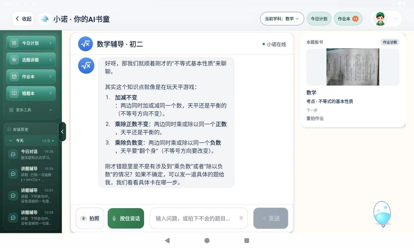Screen dimensions: 414x248
Task: Collapse the sidebar with the arrow handle
Action: 62,132
